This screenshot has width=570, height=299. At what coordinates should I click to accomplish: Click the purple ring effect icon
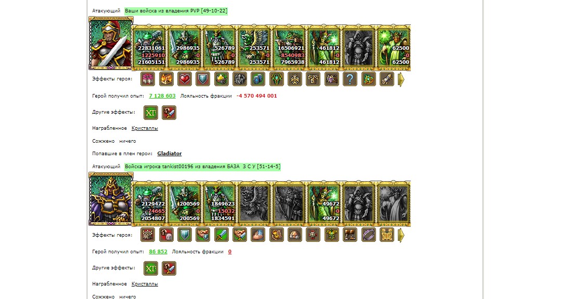[368, 235]
